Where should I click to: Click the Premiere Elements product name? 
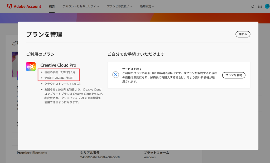click(x=32, y=153)
